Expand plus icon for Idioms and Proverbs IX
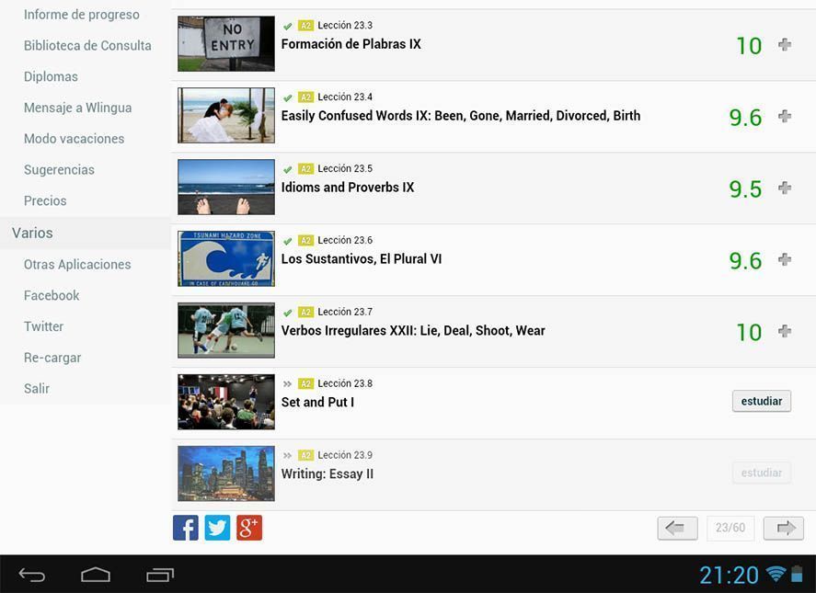 pyautogui.click(x=785, y=188)
